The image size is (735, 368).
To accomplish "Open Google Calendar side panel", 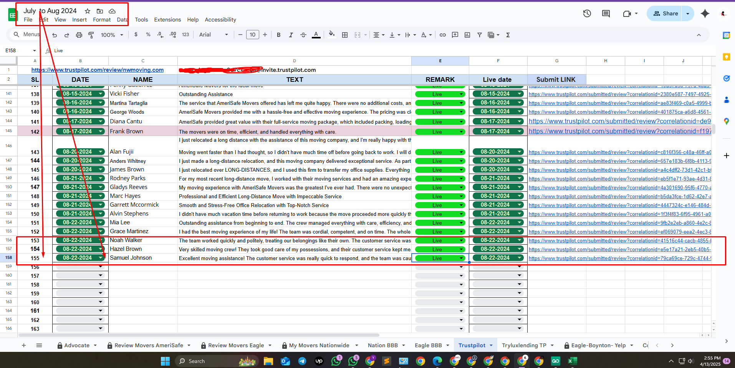I will (x=726, y=35).
